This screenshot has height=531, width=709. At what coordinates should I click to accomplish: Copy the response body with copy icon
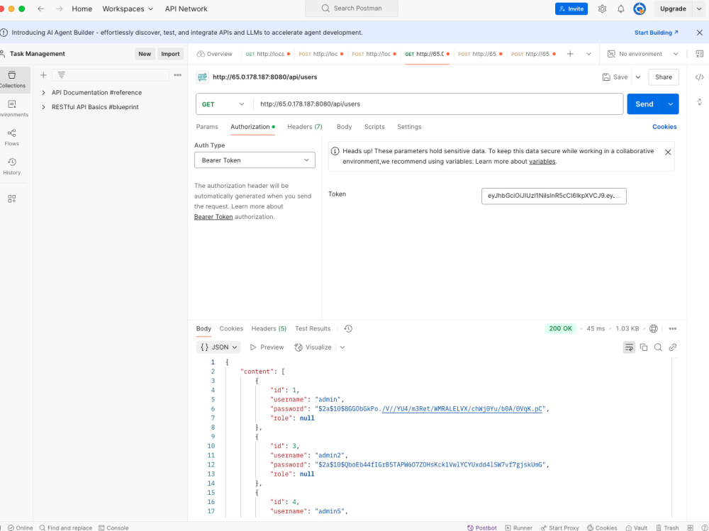pyautogui.click(x=644, y=347)
